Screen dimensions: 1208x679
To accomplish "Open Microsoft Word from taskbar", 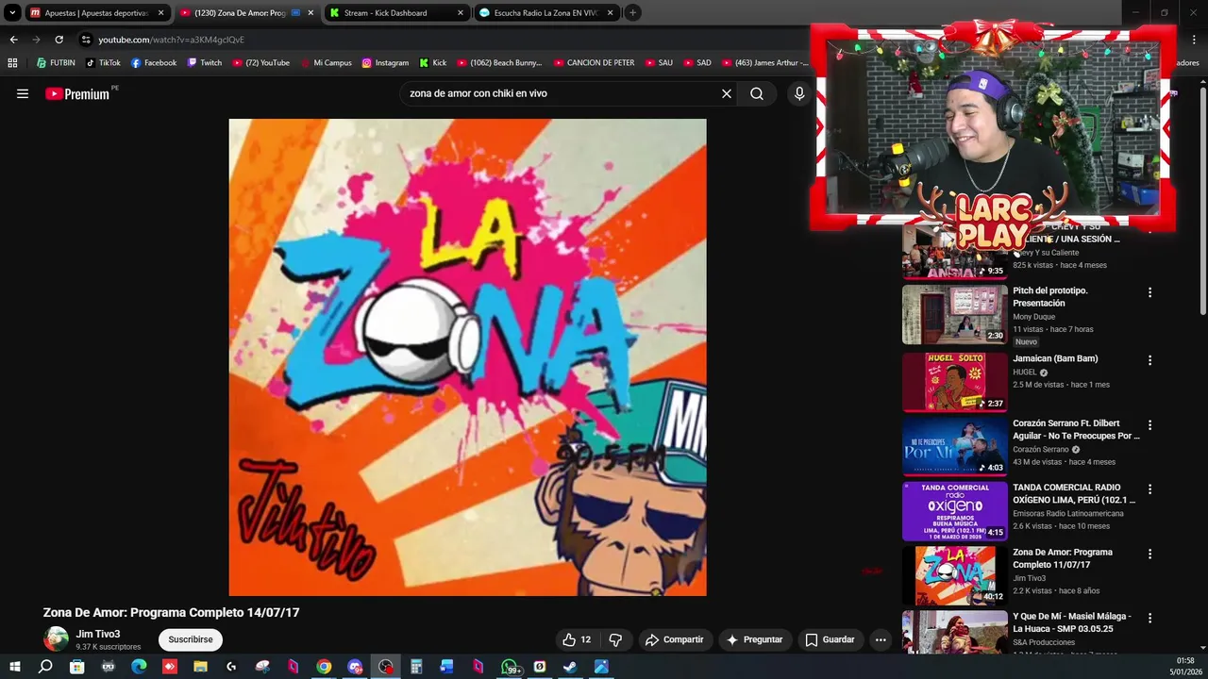I will click(446, 667).
